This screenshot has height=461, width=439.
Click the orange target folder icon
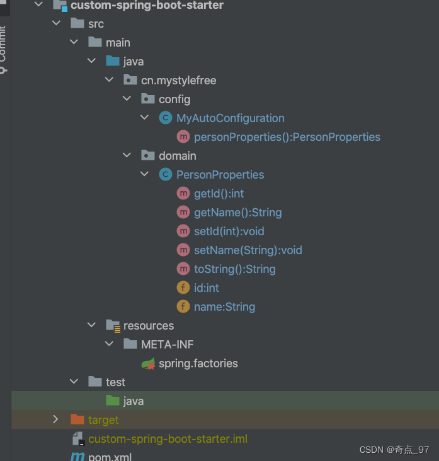click(x=77, y=419)
